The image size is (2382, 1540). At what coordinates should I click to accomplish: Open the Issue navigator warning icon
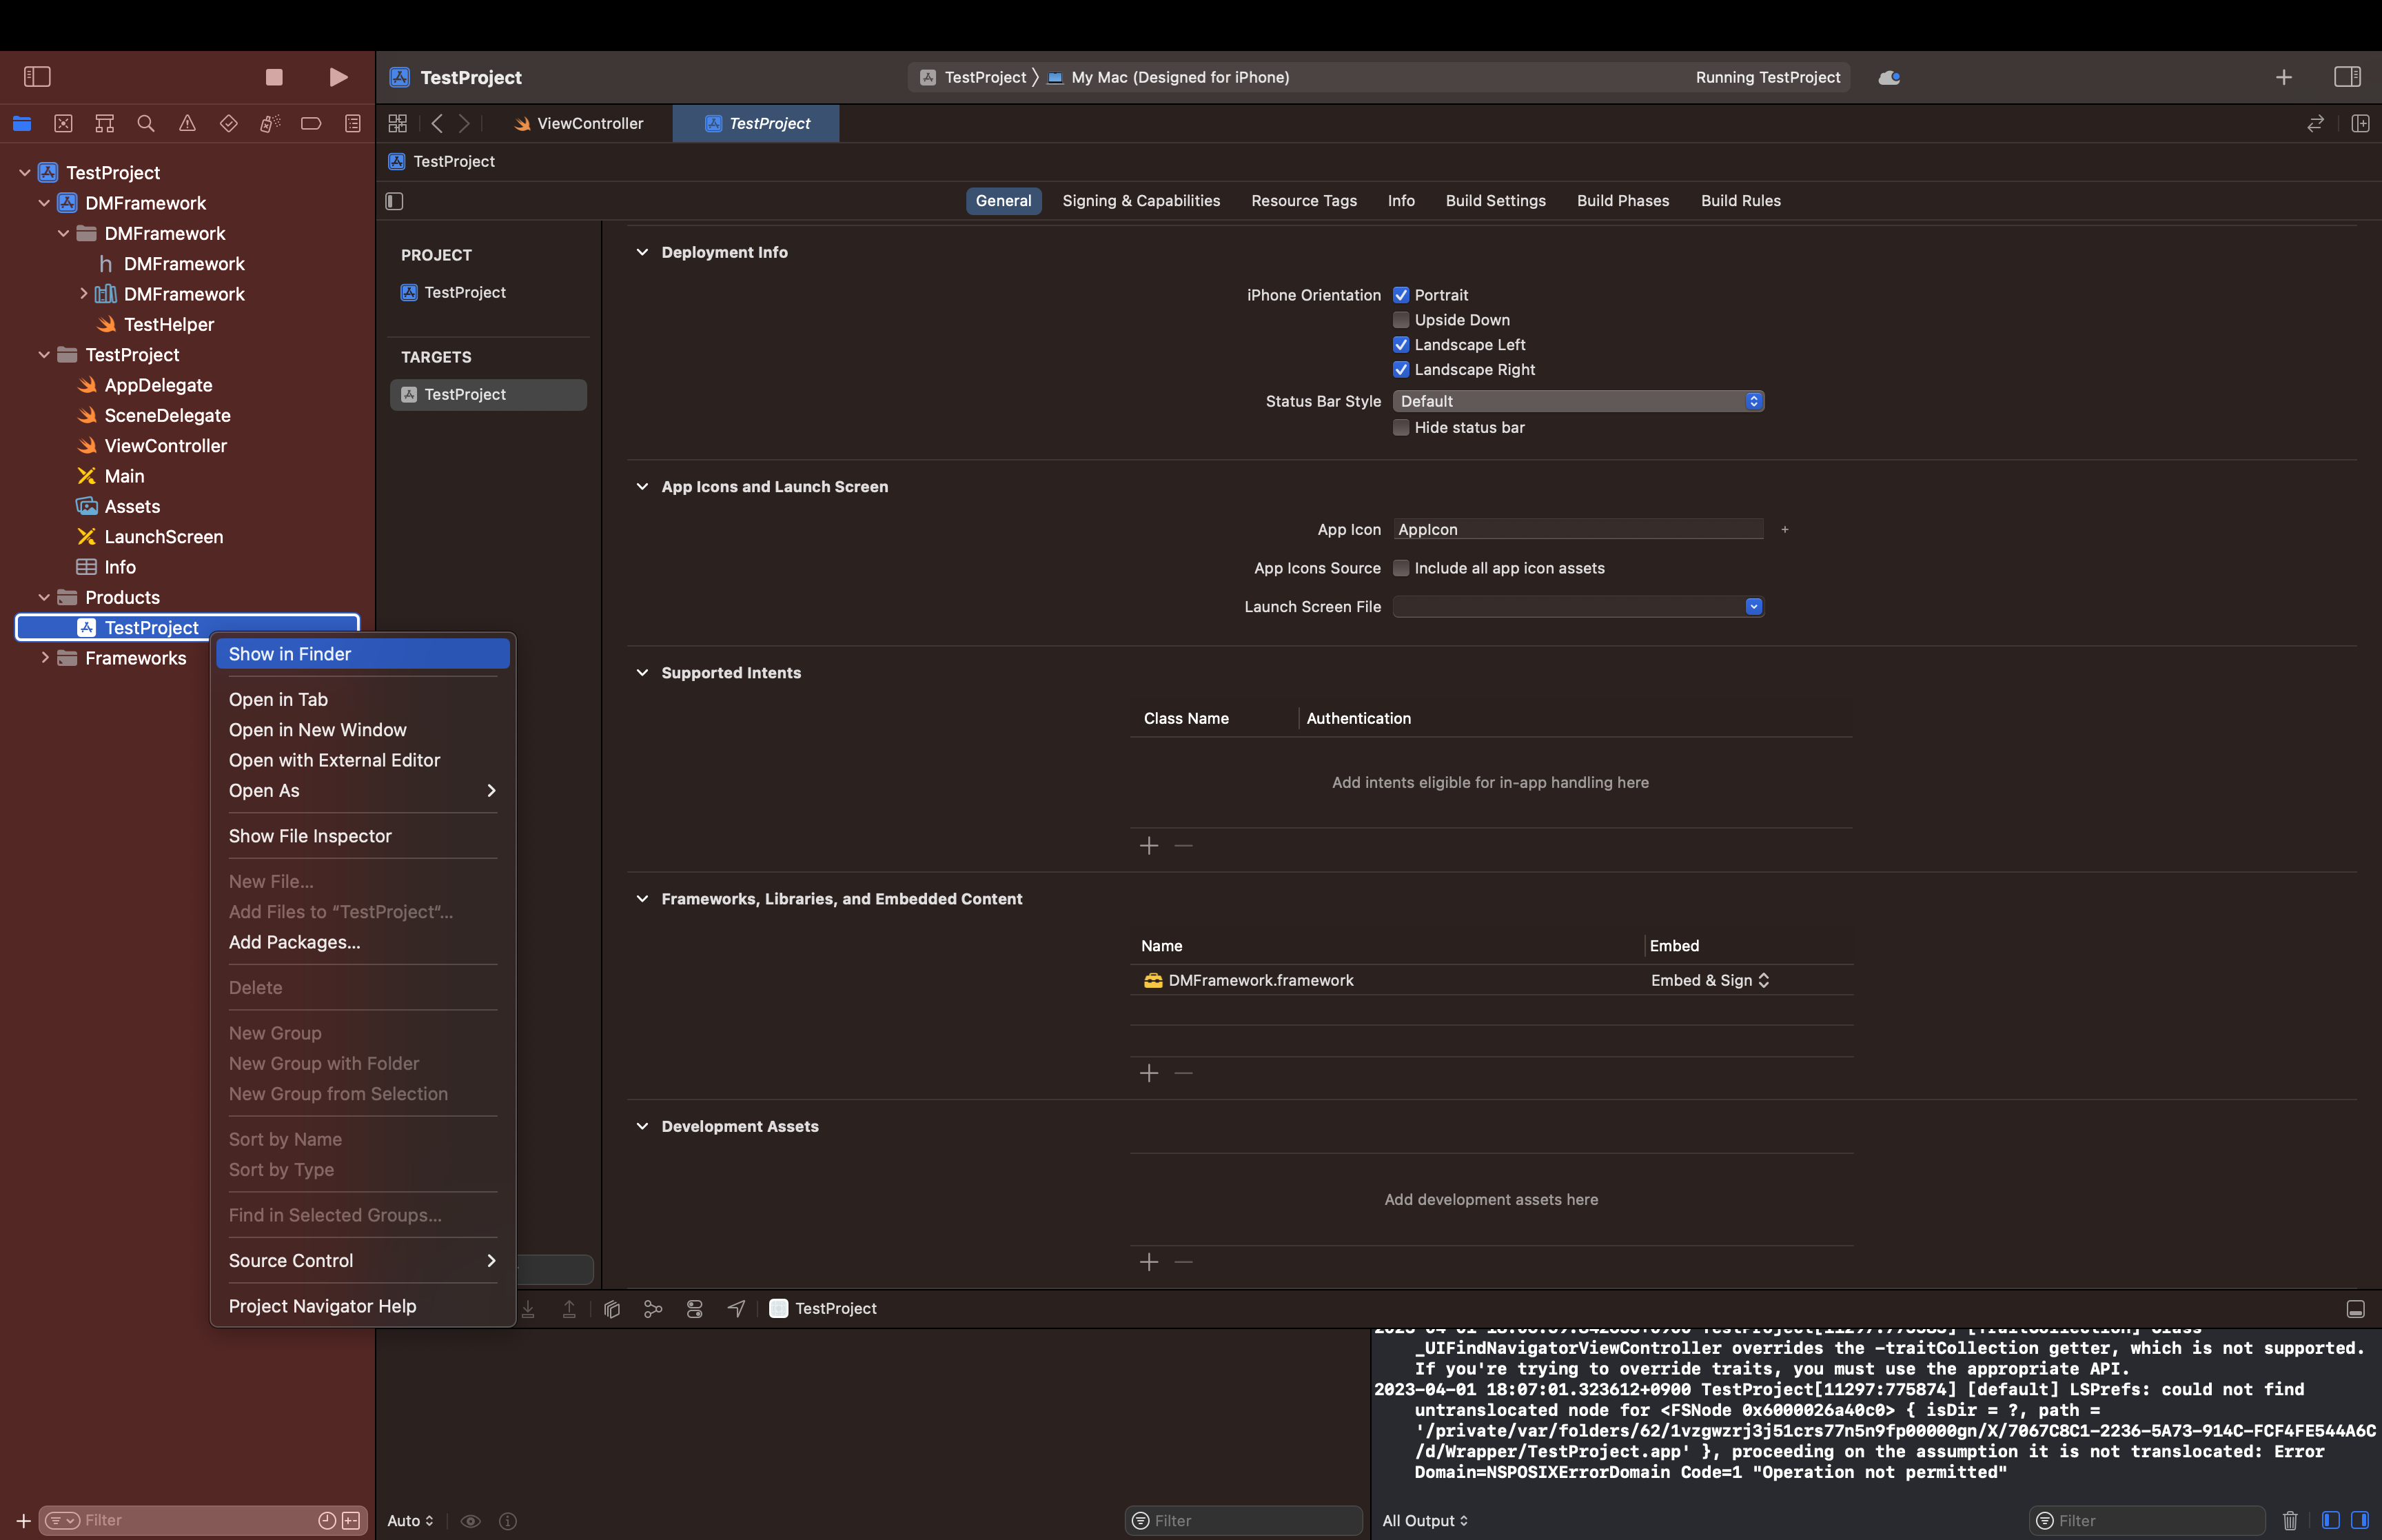pyautogui.click(x=187, y=123)
